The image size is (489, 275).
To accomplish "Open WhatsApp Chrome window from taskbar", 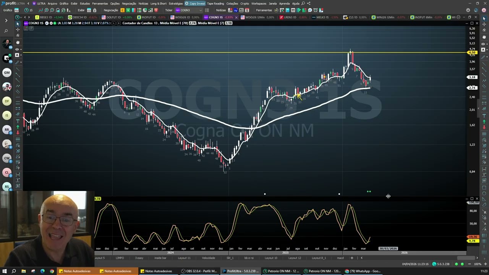I will 362,271.
